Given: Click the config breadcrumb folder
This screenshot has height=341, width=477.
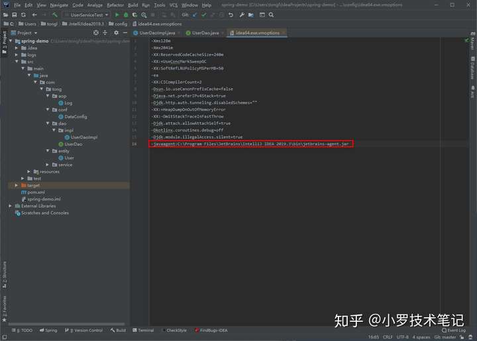Looking at the screenshot, I should (118, 24).
